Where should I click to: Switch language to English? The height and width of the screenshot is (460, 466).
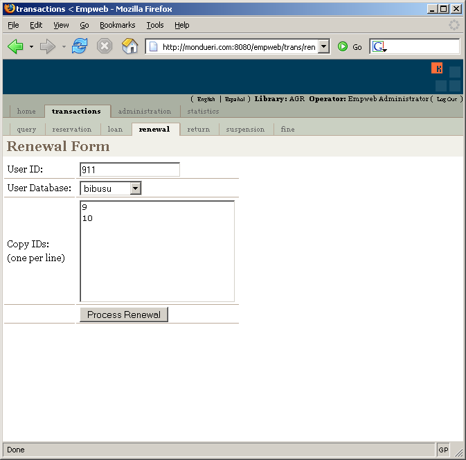[x=206, y=99]
